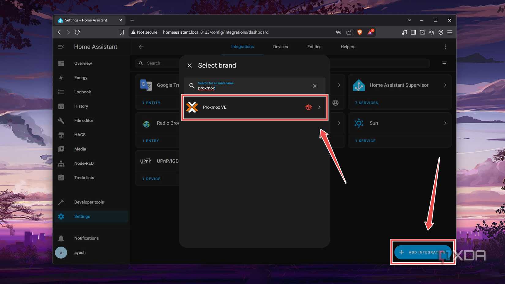
Task: Open a new browser tab
Action: (x=132, y=21)
